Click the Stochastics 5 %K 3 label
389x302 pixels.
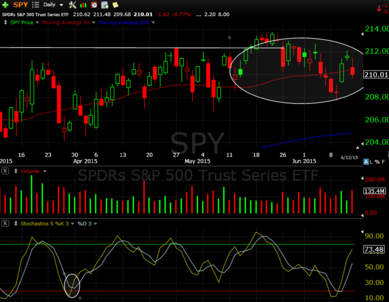click(x=45, y=224)
